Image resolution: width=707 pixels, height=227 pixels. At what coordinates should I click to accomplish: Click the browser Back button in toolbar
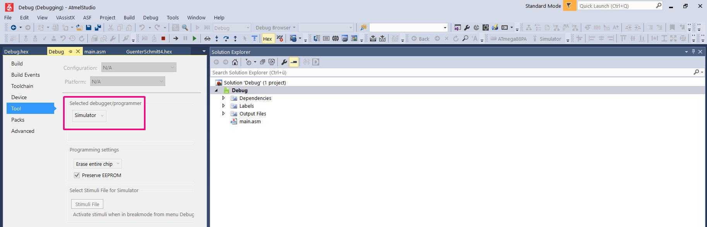[420, 39]
